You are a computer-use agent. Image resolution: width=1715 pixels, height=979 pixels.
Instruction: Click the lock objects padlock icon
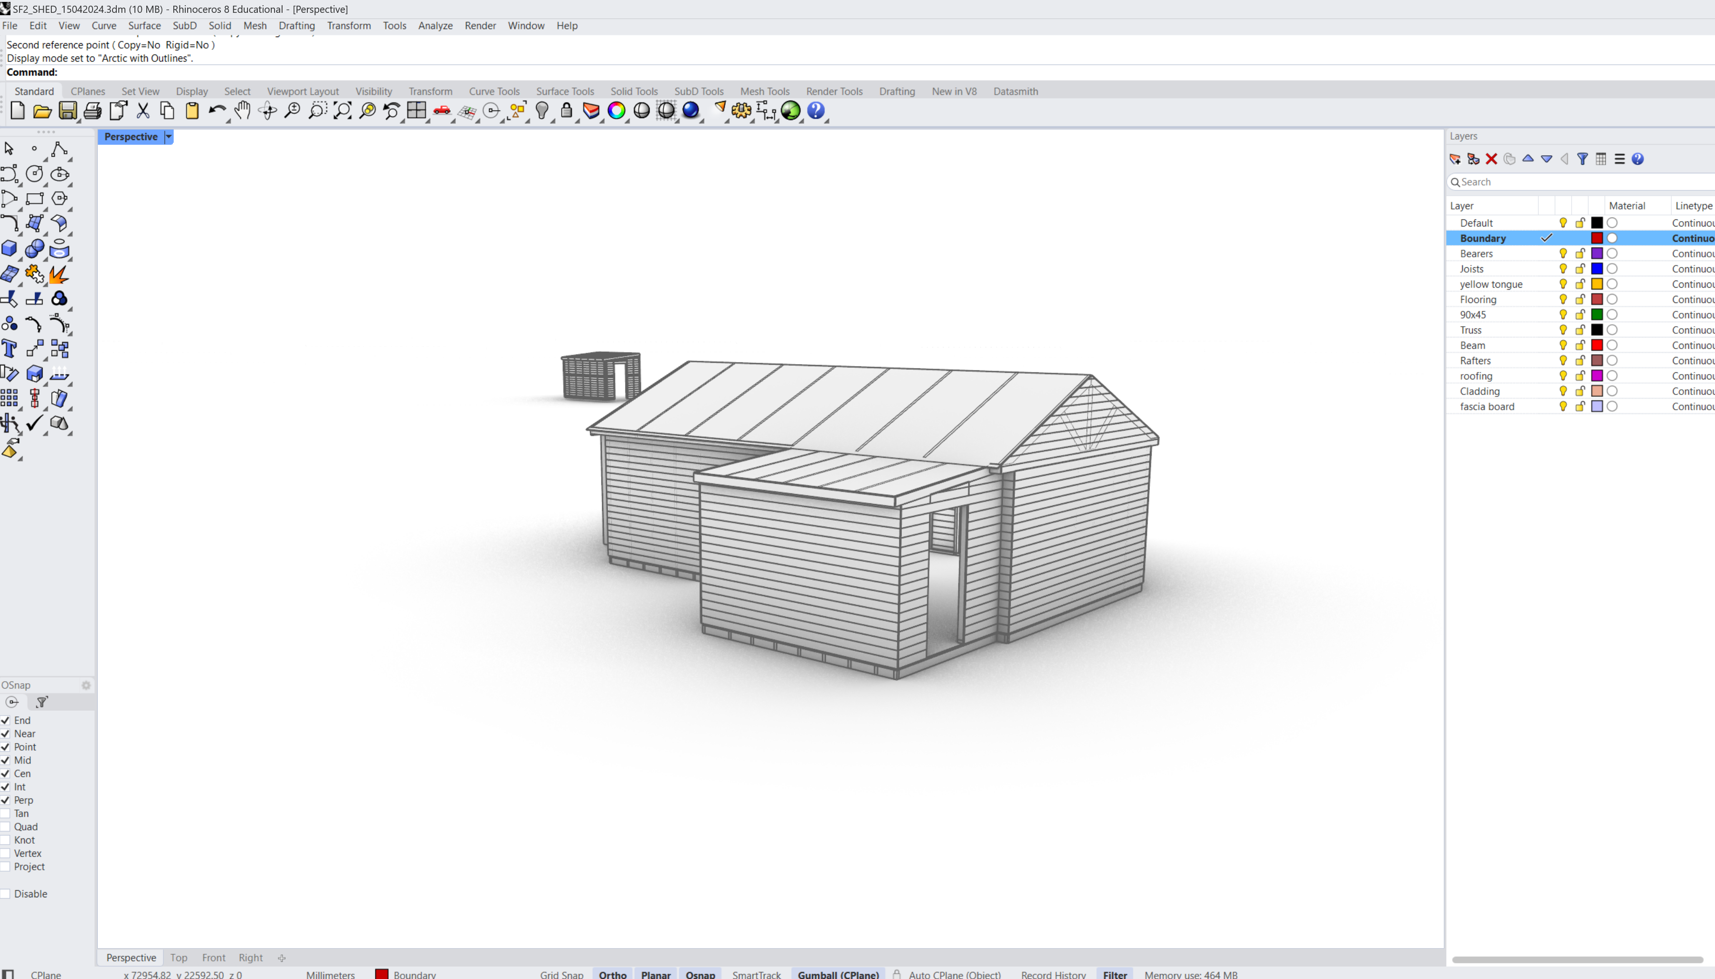566,111
